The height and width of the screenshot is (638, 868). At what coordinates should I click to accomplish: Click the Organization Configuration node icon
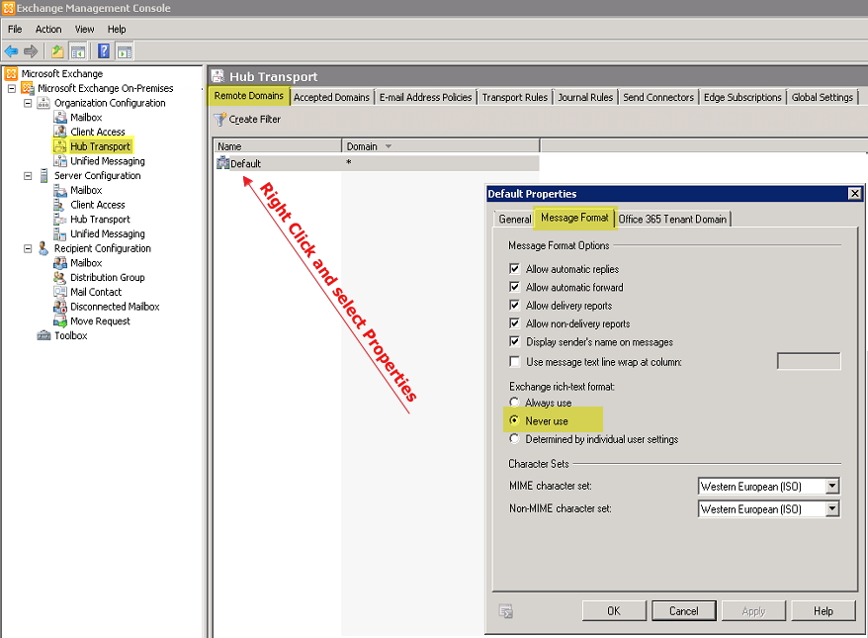pyautogui.click(x=43, y=103)
